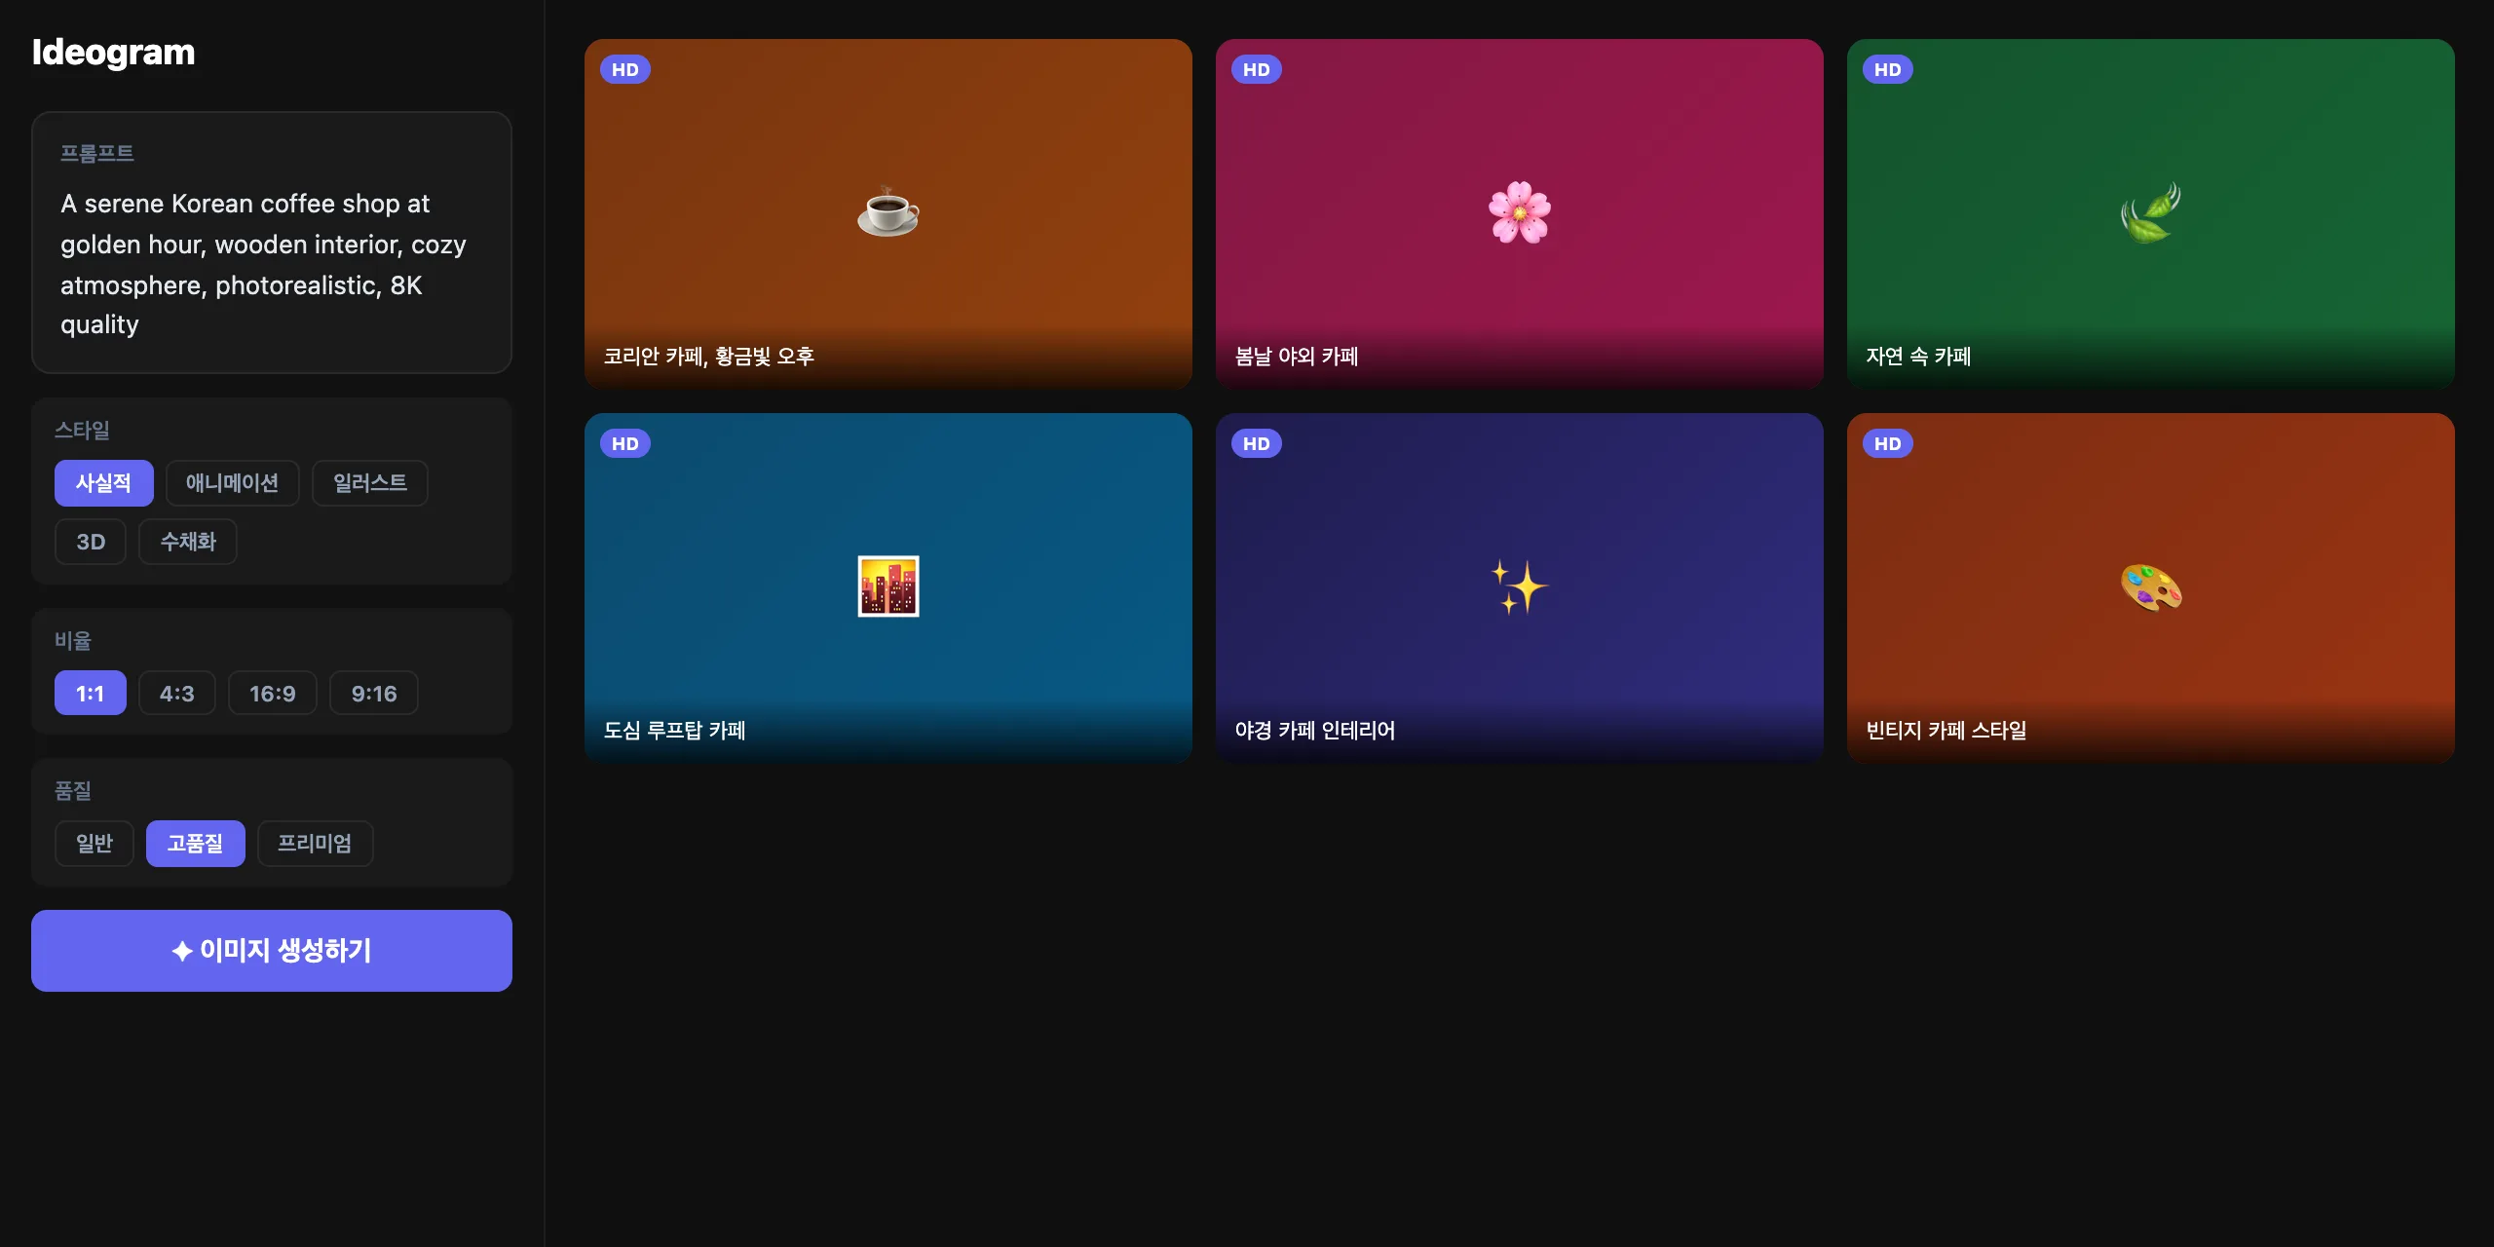Select the 사실적 style option
Image resolution: width=2494 pixels, height=1247 pixels.
[103, 483]
